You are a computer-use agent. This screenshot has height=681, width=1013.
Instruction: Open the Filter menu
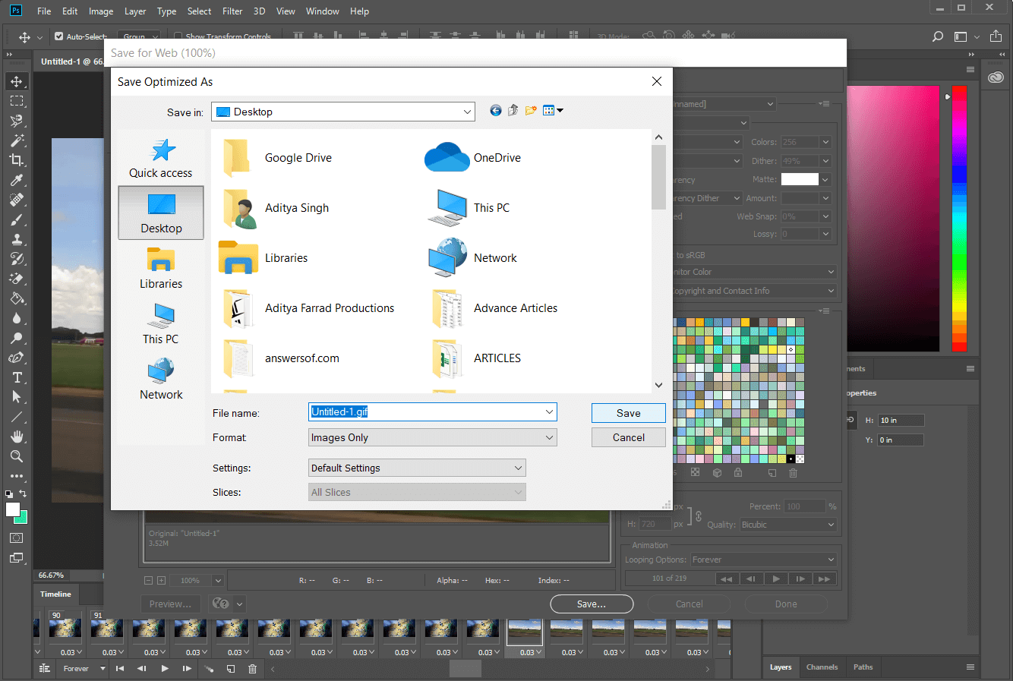point(232,11)
